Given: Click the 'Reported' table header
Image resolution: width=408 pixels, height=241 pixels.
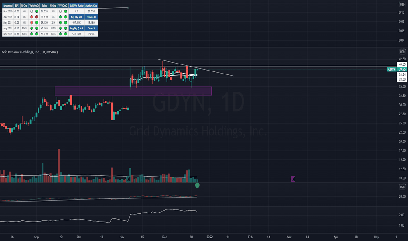Looking at the screenshot, I should coord(8,5).
